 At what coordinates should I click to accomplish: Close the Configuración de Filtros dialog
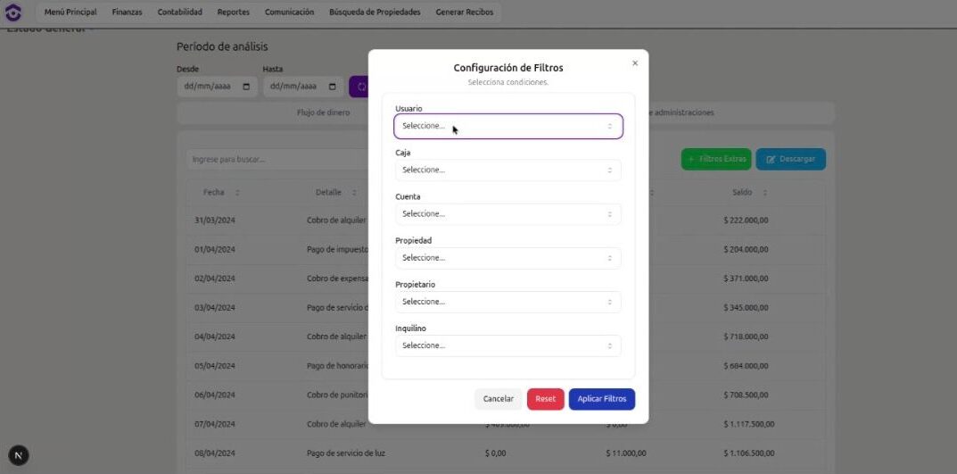click(635, 63)
